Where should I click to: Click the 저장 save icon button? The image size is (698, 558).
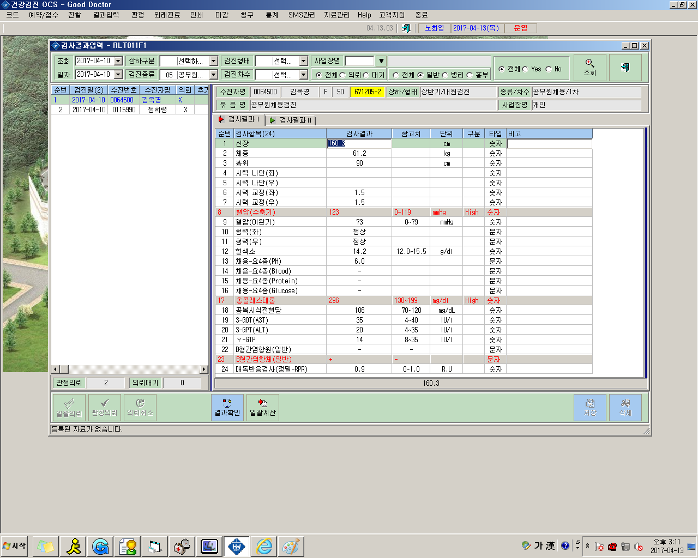coord(589,408)
